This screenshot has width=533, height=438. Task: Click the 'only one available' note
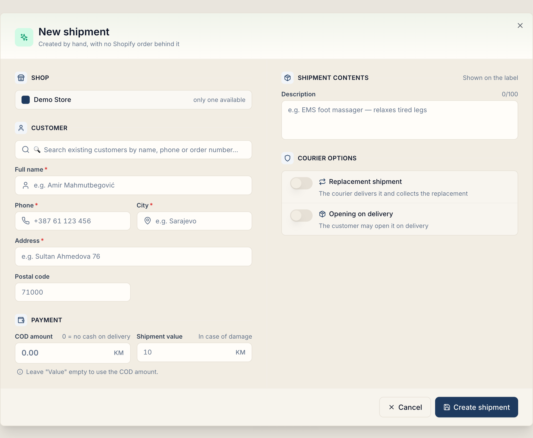tap(219, 100)
